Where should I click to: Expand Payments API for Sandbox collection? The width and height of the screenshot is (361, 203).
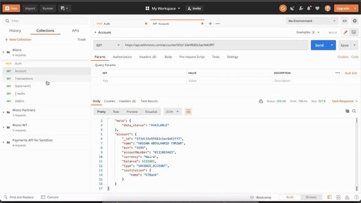[3, 142]
